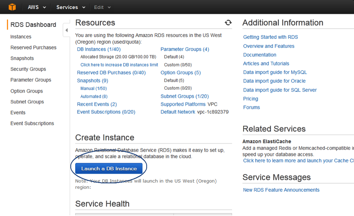Click learn more and launch Cache Cluster link
This screenshot has width=354, height=216.
click(x=298, y=160)
